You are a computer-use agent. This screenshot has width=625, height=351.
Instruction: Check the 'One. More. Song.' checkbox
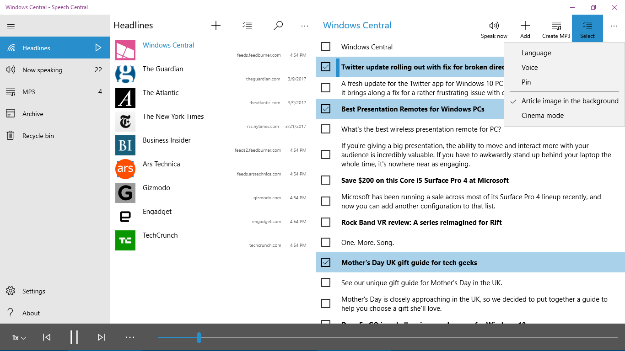point(326,242)
